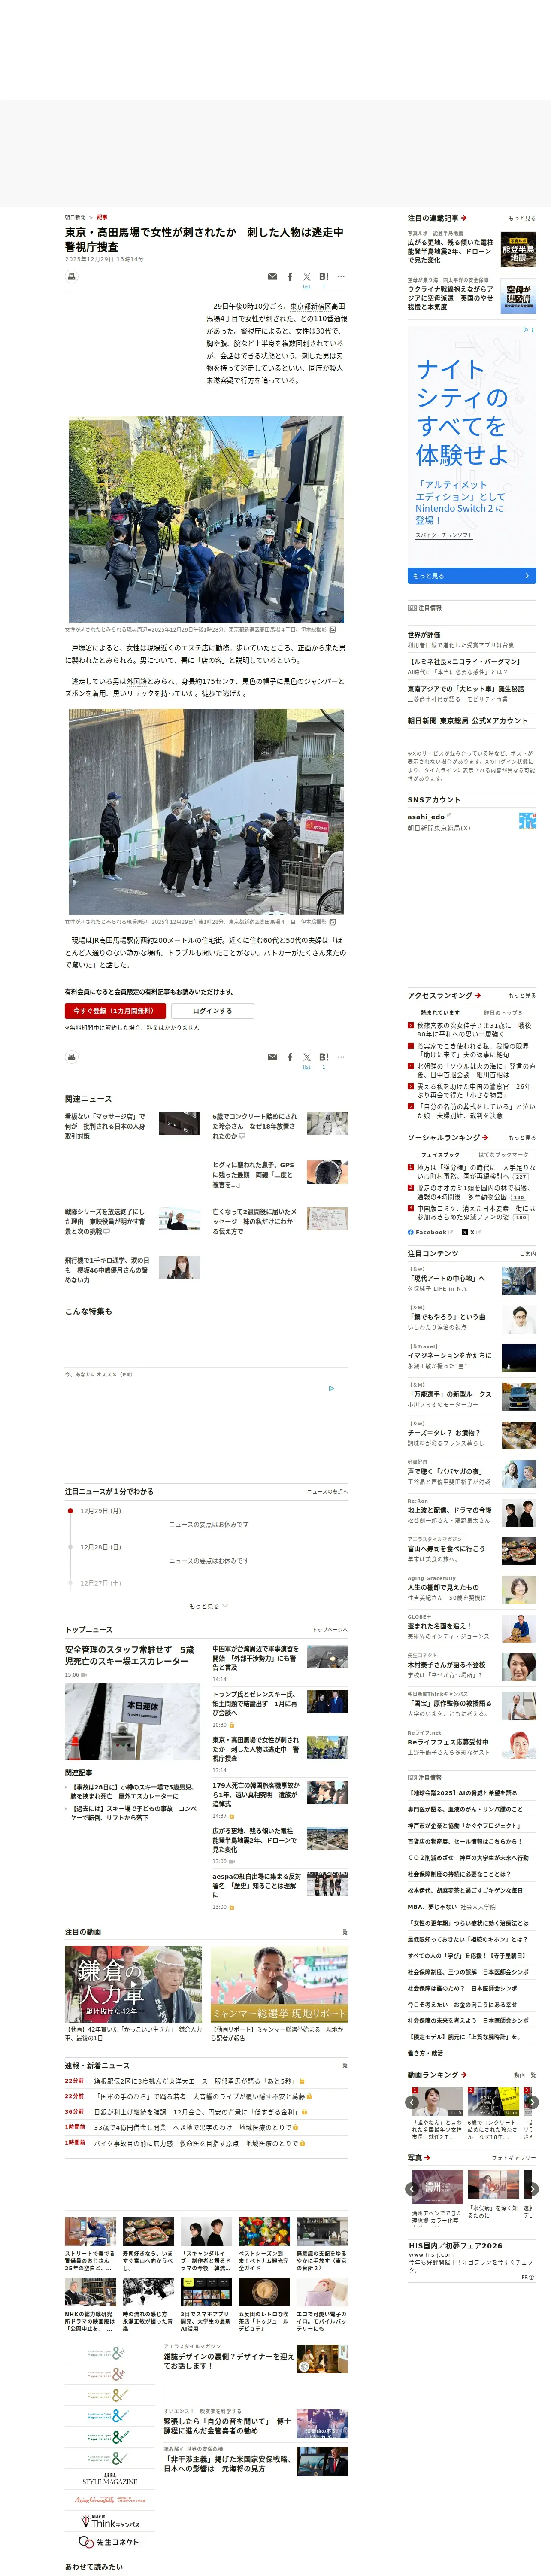Viewport: 551px width, 2576px height.
Task: Click the ログインする button
Action: point(212,1011)
